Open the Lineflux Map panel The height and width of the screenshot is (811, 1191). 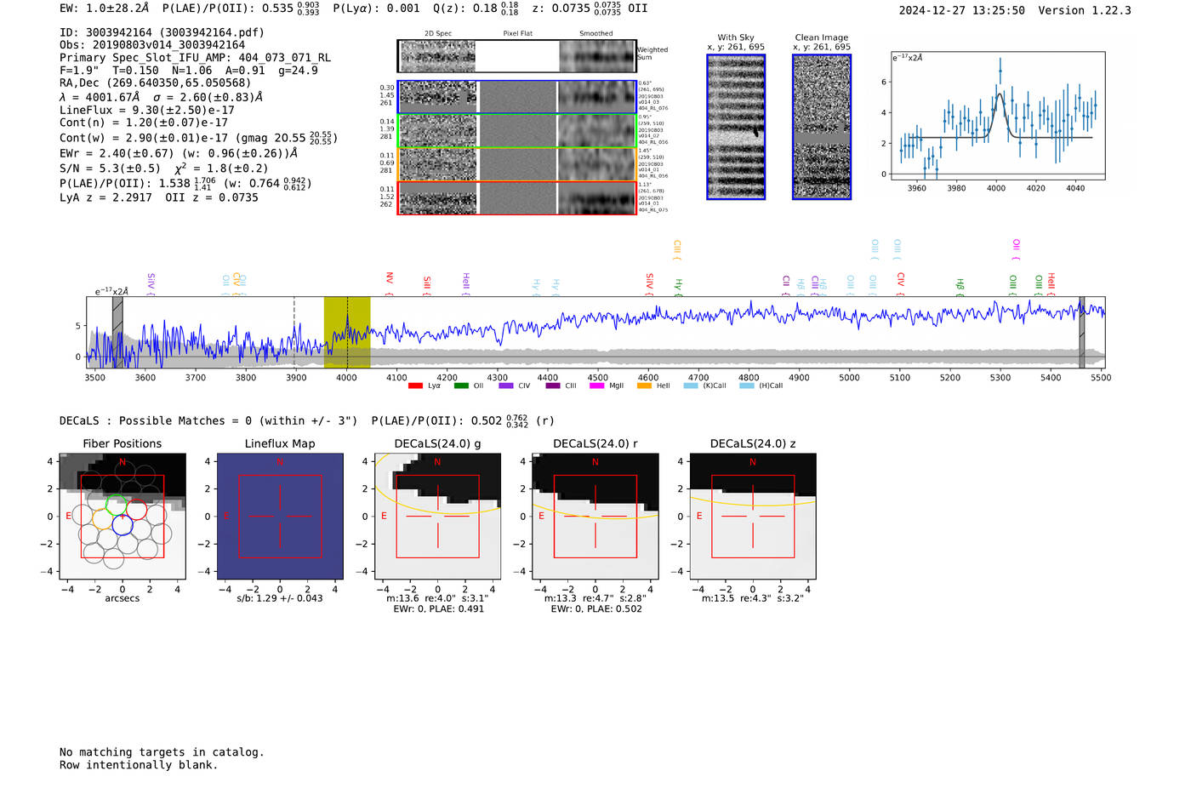click(x=280, y=516)
